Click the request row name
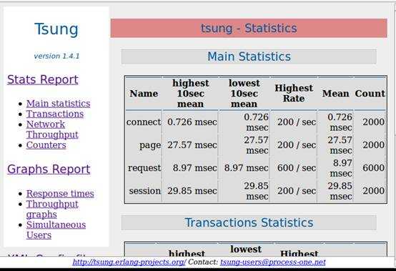 144,168
